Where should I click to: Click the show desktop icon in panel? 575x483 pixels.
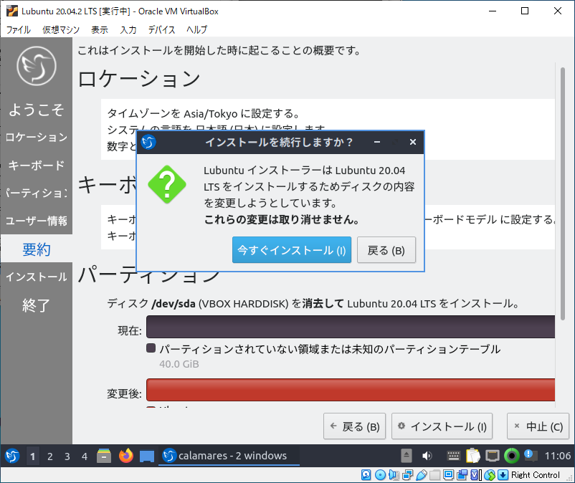(147, 456)
